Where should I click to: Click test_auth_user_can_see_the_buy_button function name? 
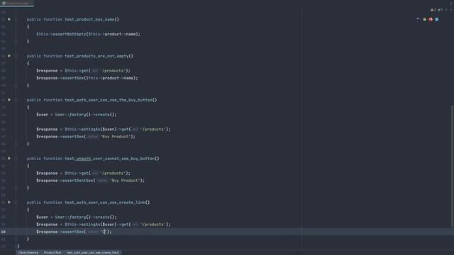click(x=109, y=100)
